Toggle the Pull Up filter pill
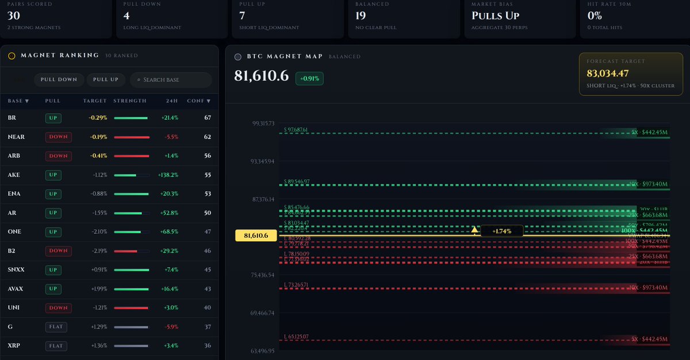This screenshot has height=360, width=690. pyautogui.click(x=106, y=80)
